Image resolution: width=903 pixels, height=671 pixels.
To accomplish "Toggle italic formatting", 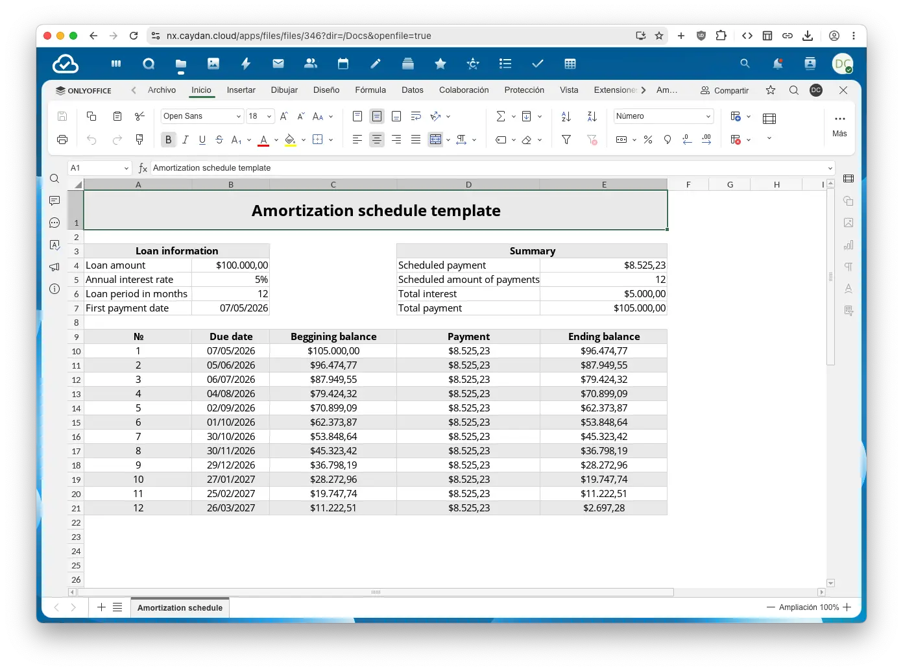I will point(186,140).
